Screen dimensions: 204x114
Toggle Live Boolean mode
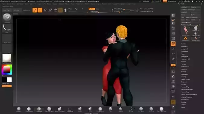[x=26, y=10]
